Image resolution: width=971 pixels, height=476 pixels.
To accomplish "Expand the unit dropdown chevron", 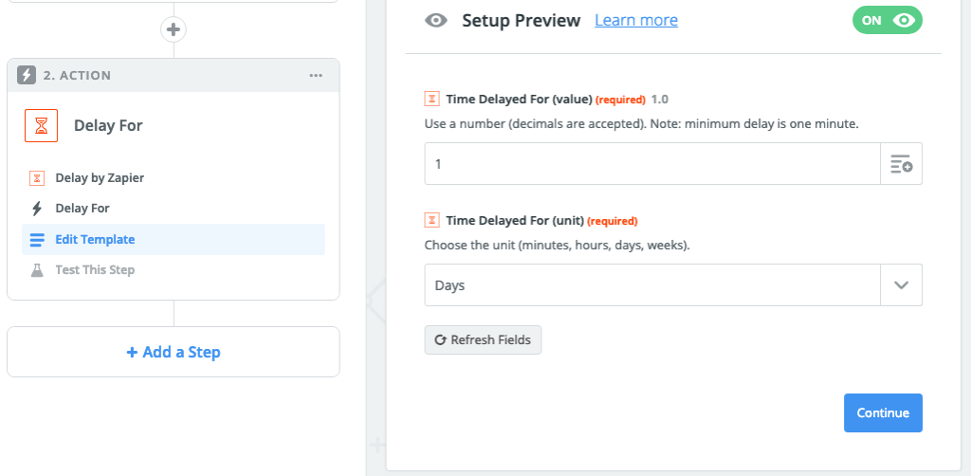I will tap(901, 284).
